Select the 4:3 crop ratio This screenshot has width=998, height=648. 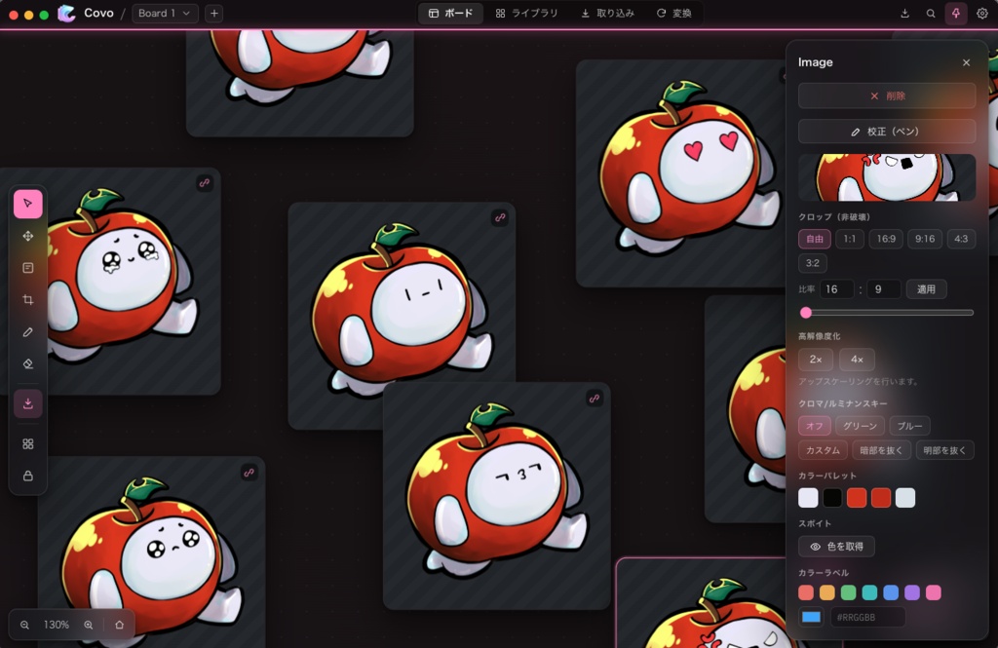pyautogui.click(x=961, y=239)
